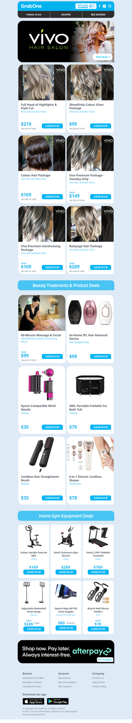132x723 pixels.
Task: Click the Gift cards available badge
Action: click(x=85, y=6)
